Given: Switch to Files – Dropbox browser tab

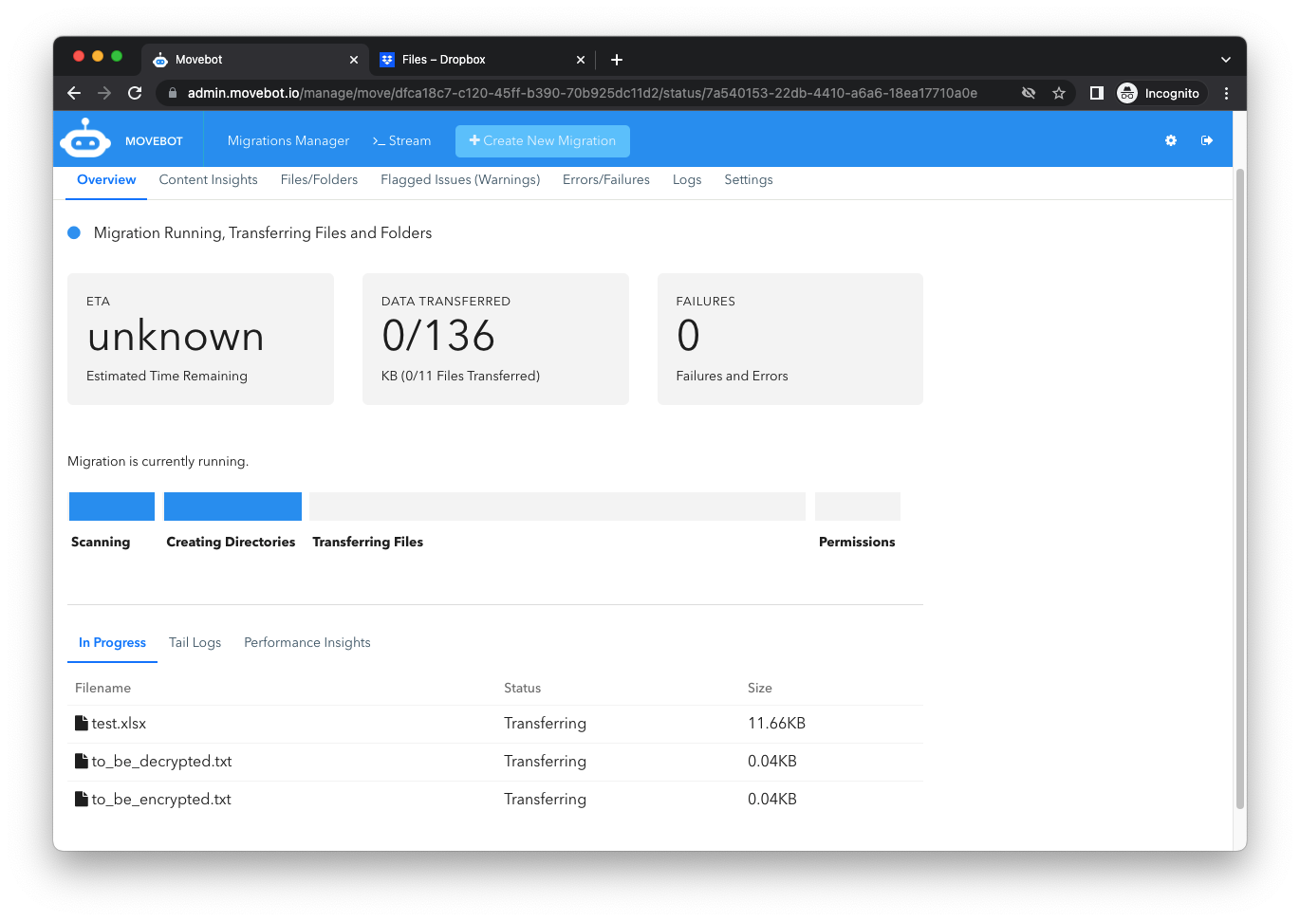Looking at the screenshot, I should tap(443, 60).
